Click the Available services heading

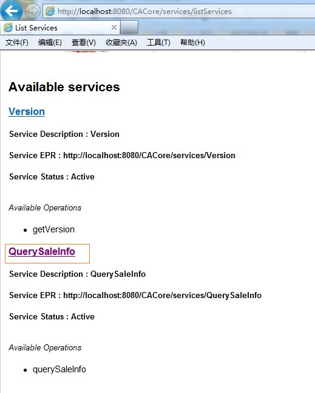coord(64,87)
